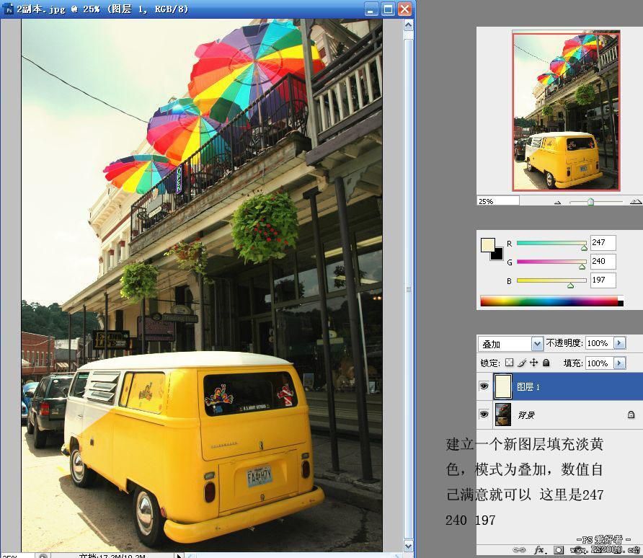This screenshot has width=643, height=558.
Task: Close the 2副本.jpg document window
Action: [x=404, y=9]
